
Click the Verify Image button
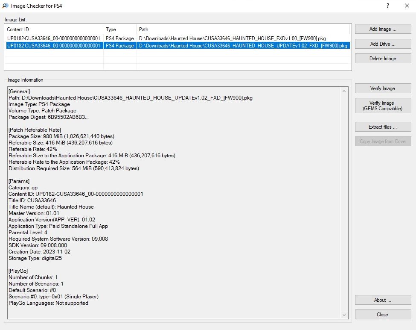pyautogui.click(x=383, y=88)
